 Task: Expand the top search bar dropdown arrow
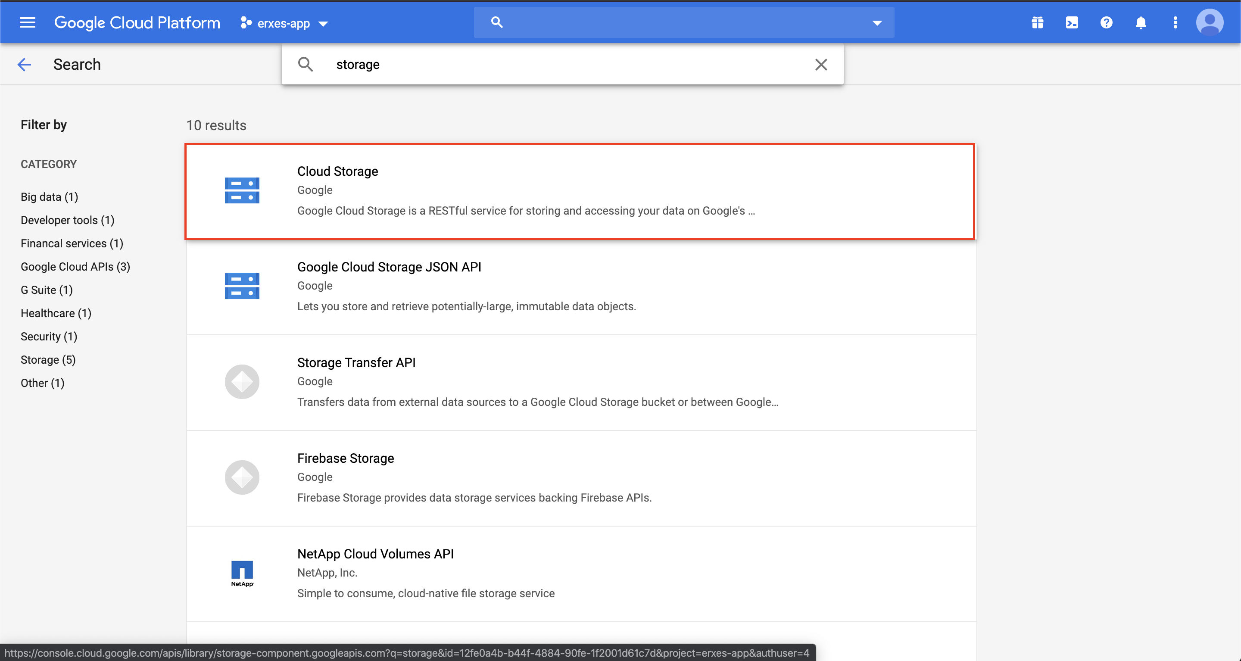click(877, 23)
